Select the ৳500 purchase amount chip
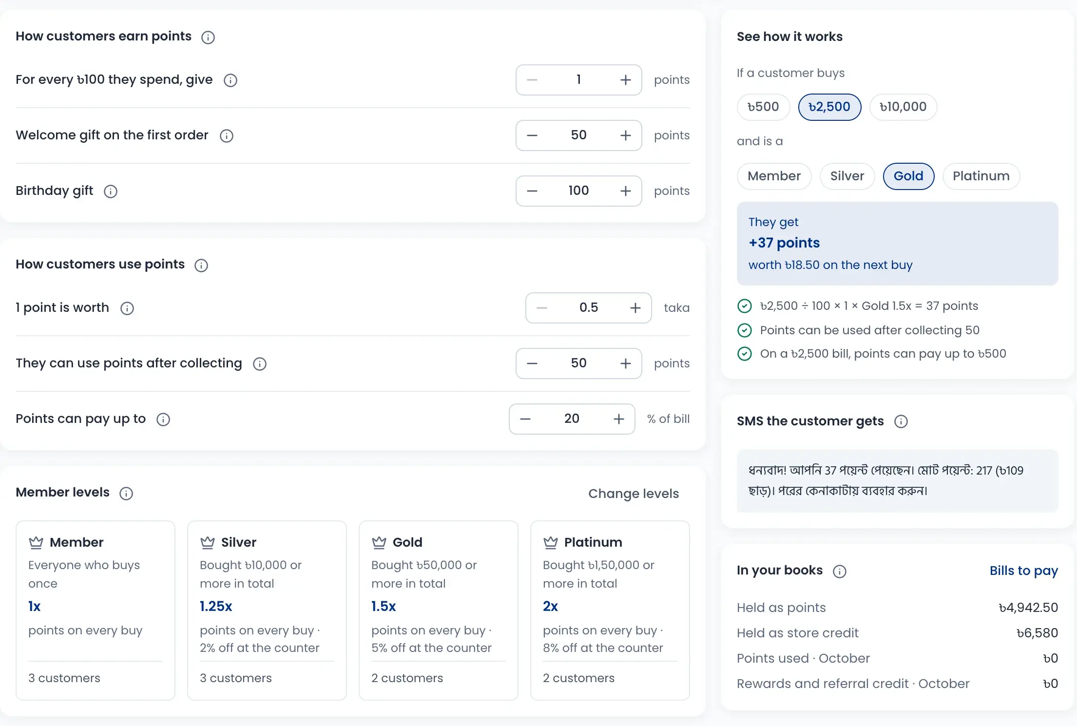Viewport: 1077px width, 726px height. 763,107
